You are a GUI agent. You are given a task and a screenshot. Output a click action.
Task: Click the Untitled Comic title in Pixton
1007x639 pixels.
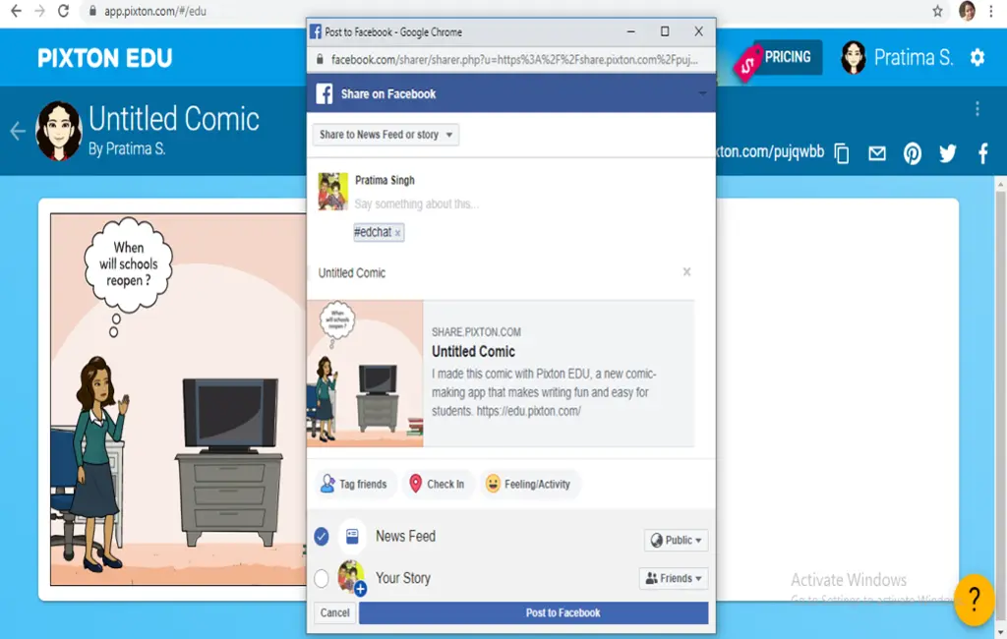[174, 119]
